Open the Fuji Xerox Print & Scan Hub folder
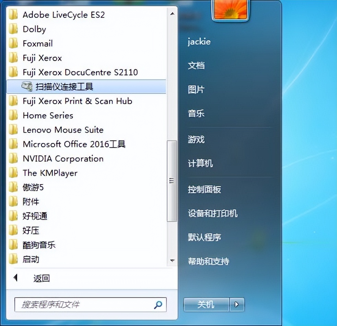 (77, 101)
